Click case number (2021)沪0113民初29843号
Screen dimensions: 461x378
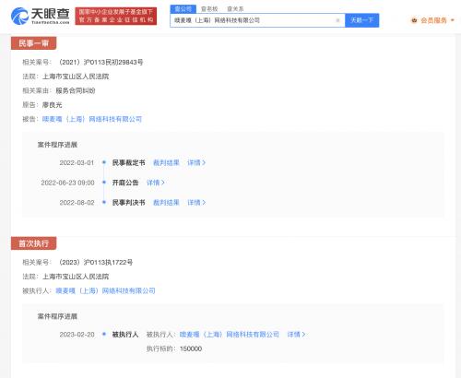point(100,62)
